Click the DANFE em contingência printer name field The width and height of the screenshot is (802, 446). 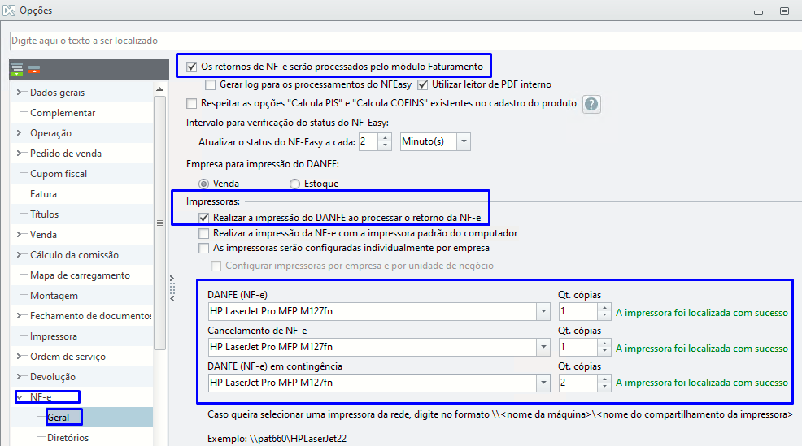pyautogui.click(x=373, y=383)
